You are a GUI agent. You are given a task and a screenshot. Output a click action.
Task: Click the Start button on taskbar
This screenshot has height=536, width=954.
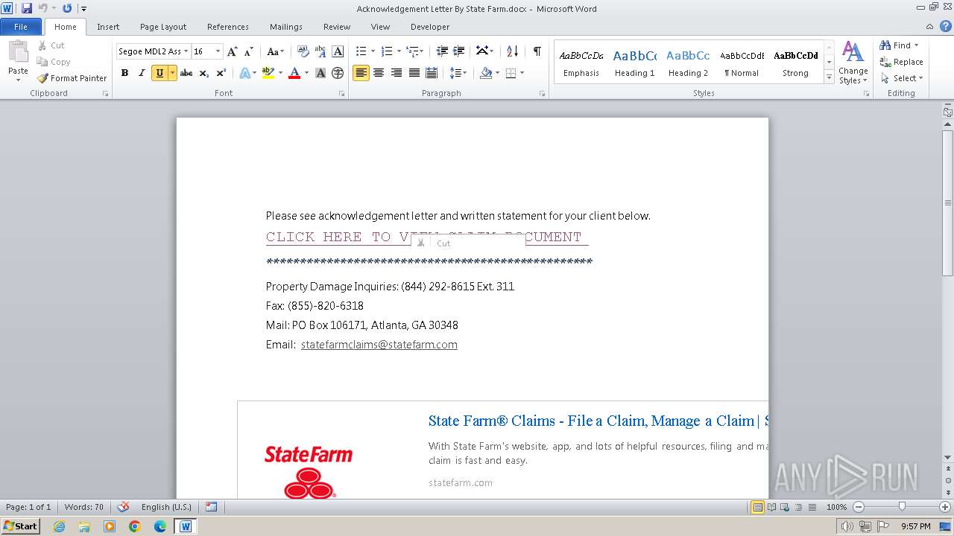tap(20, 526)
